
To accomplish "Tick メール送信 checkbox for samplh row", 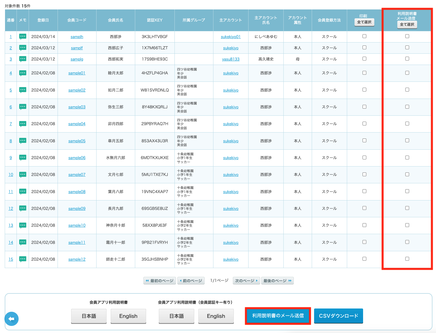I will [x=407, y=36].
